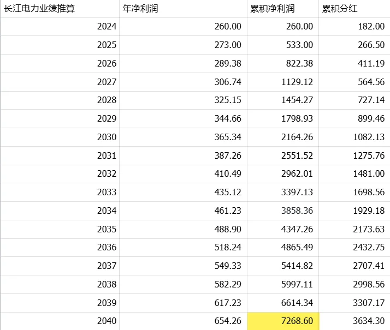The height and width of the screenshot is (330, 390).
Task: Click the year cell 2033
Action: 60,192
